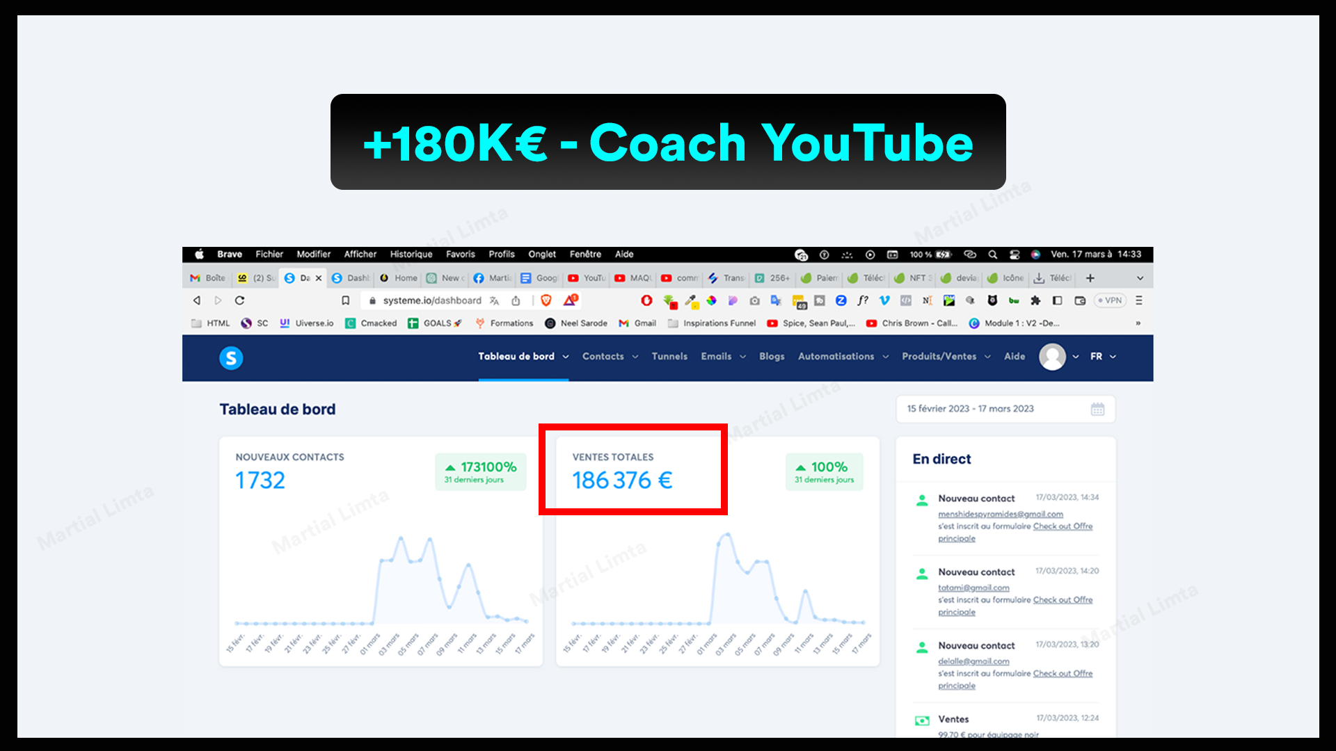Click the Zoom Z extension icon
Screen dimensions: 1336x751
coord(841,300)
